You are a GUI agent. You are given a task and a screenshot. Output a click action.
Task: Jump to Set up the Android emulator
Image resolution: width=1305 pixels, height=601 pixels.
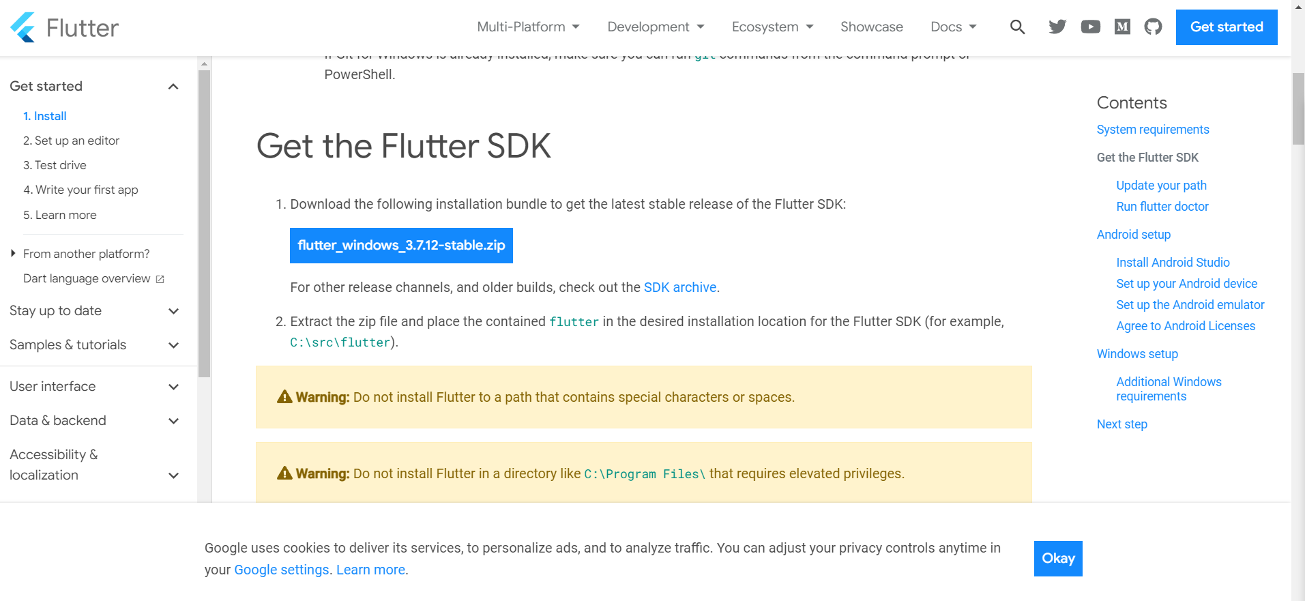tap(1190, 305)
